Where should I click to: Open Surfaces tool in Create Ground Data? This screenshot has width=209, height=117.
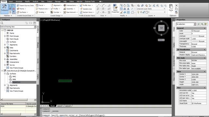coord(22,12)
